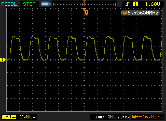
Task: Click the Time 100.0ns timebase readout
Action: [110, 117]
